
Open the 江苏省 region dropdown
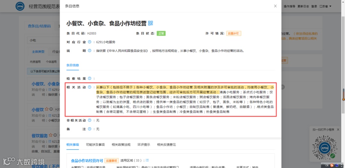(x=325, y=6)
